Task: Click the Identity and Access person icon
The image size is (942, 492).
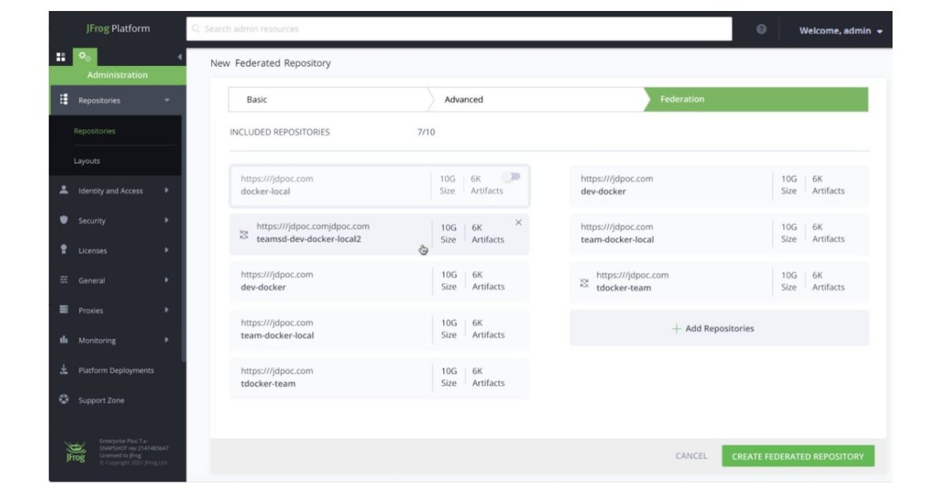Action: pos(64,190)
